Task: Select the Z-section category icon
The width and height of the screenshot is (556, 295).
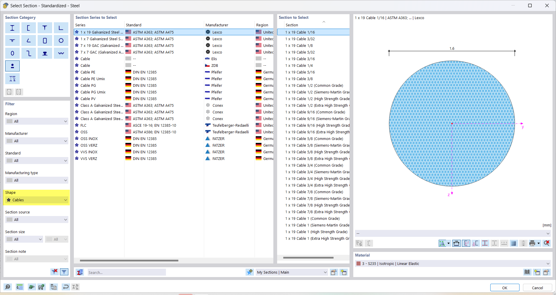Action: click(29, 54)
